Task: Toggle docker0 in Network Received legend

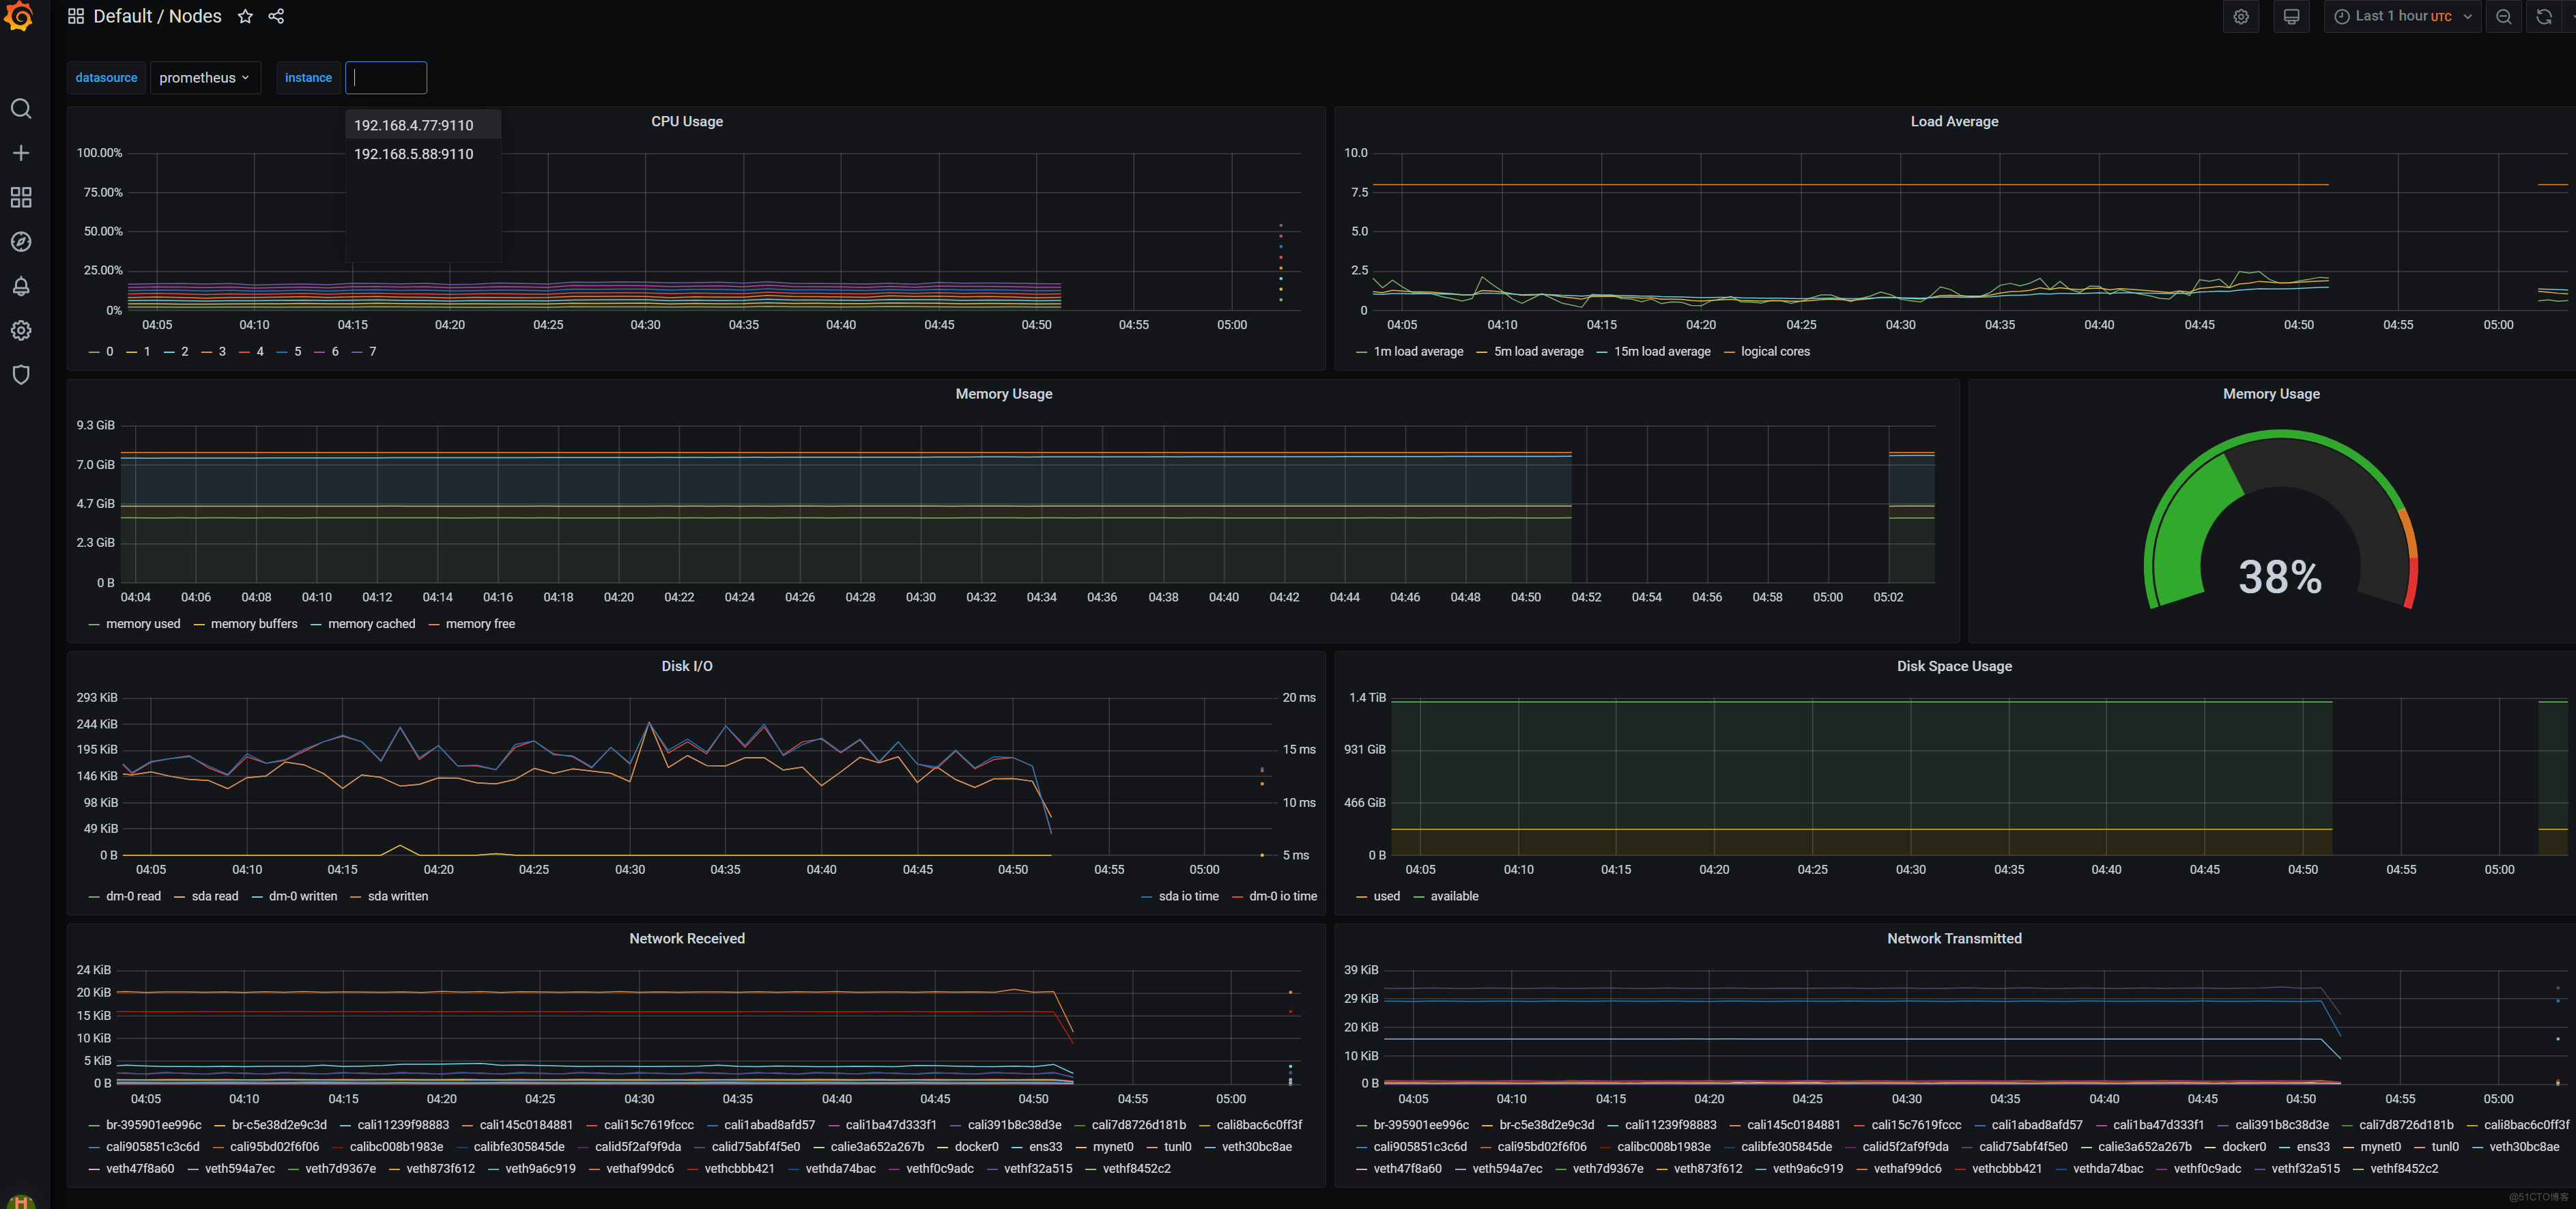Action: [x=976, y=1147]
